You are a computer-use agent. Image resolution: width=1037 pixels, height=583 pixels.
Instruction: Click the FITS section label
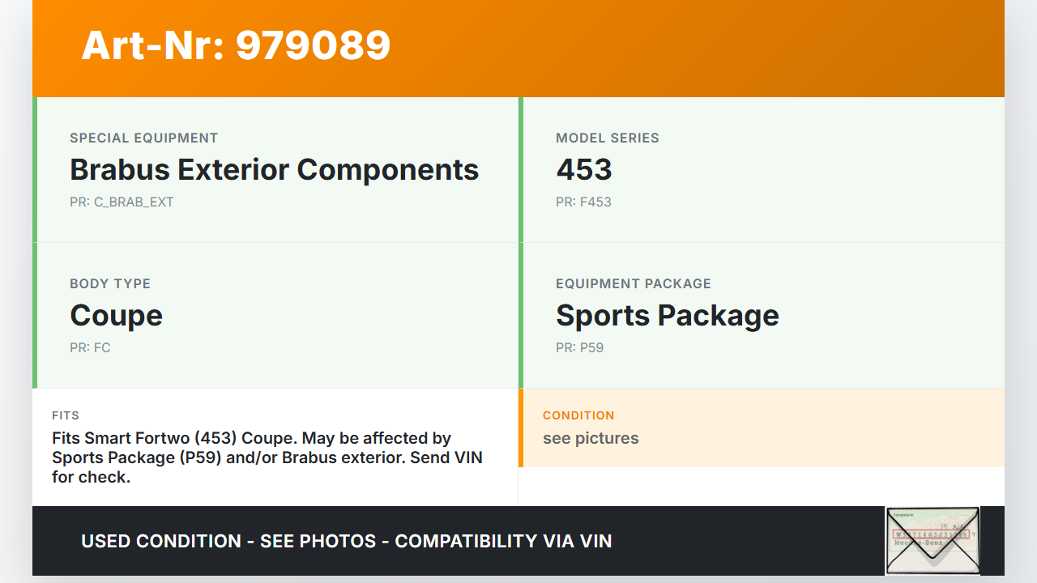(x=66, y=415)
